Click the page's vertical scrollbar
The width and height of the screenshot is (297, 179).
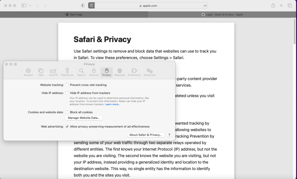point(294,31)
